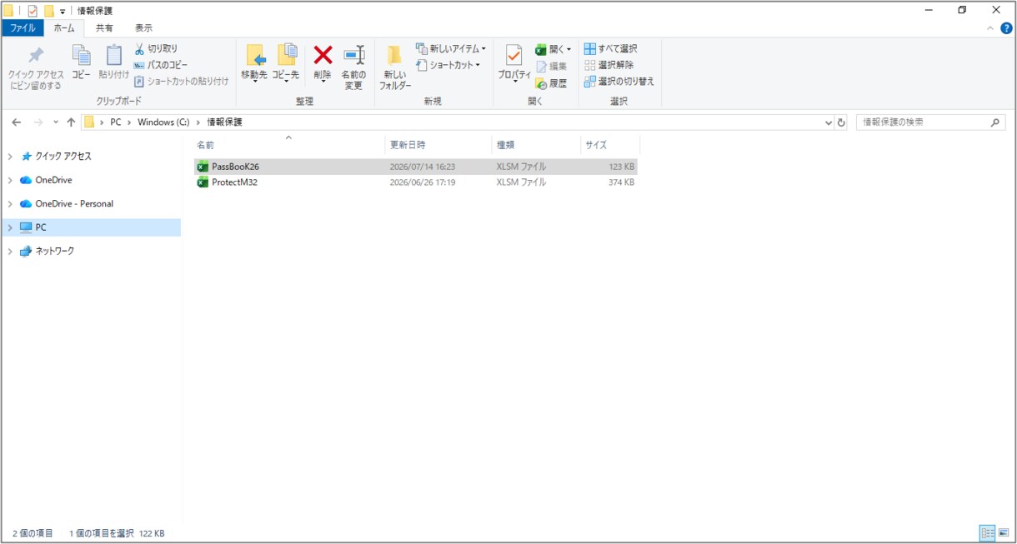Open コピー先 (Copy to) menu
The width and height of the screenshot is (1017, 544).
pos(286,64)
